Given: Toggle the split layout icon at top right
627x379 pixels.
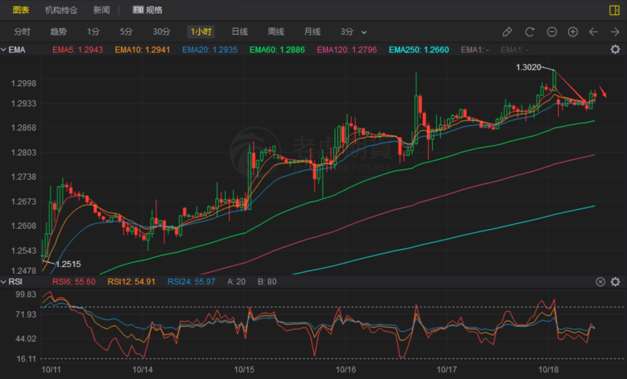Looking at the screenshot, I should point(615,10).
